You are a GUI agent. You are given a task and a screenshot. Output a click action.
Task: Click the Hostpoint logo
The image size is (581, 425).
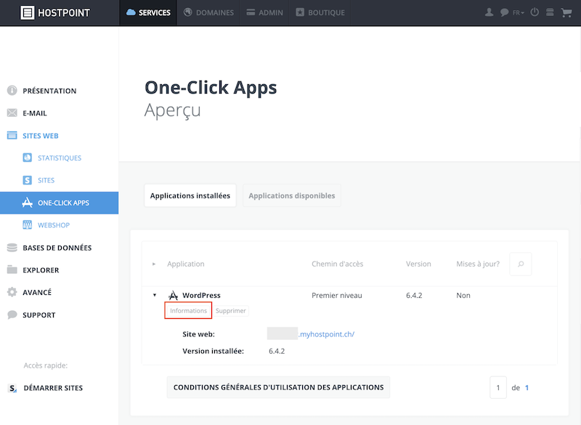(x=55, y=12)
